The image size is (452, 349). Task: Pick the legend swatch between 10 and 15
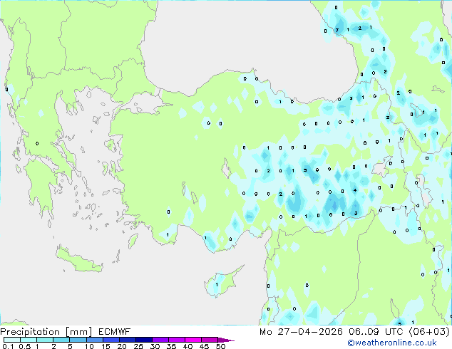click(x=94, y=340)
